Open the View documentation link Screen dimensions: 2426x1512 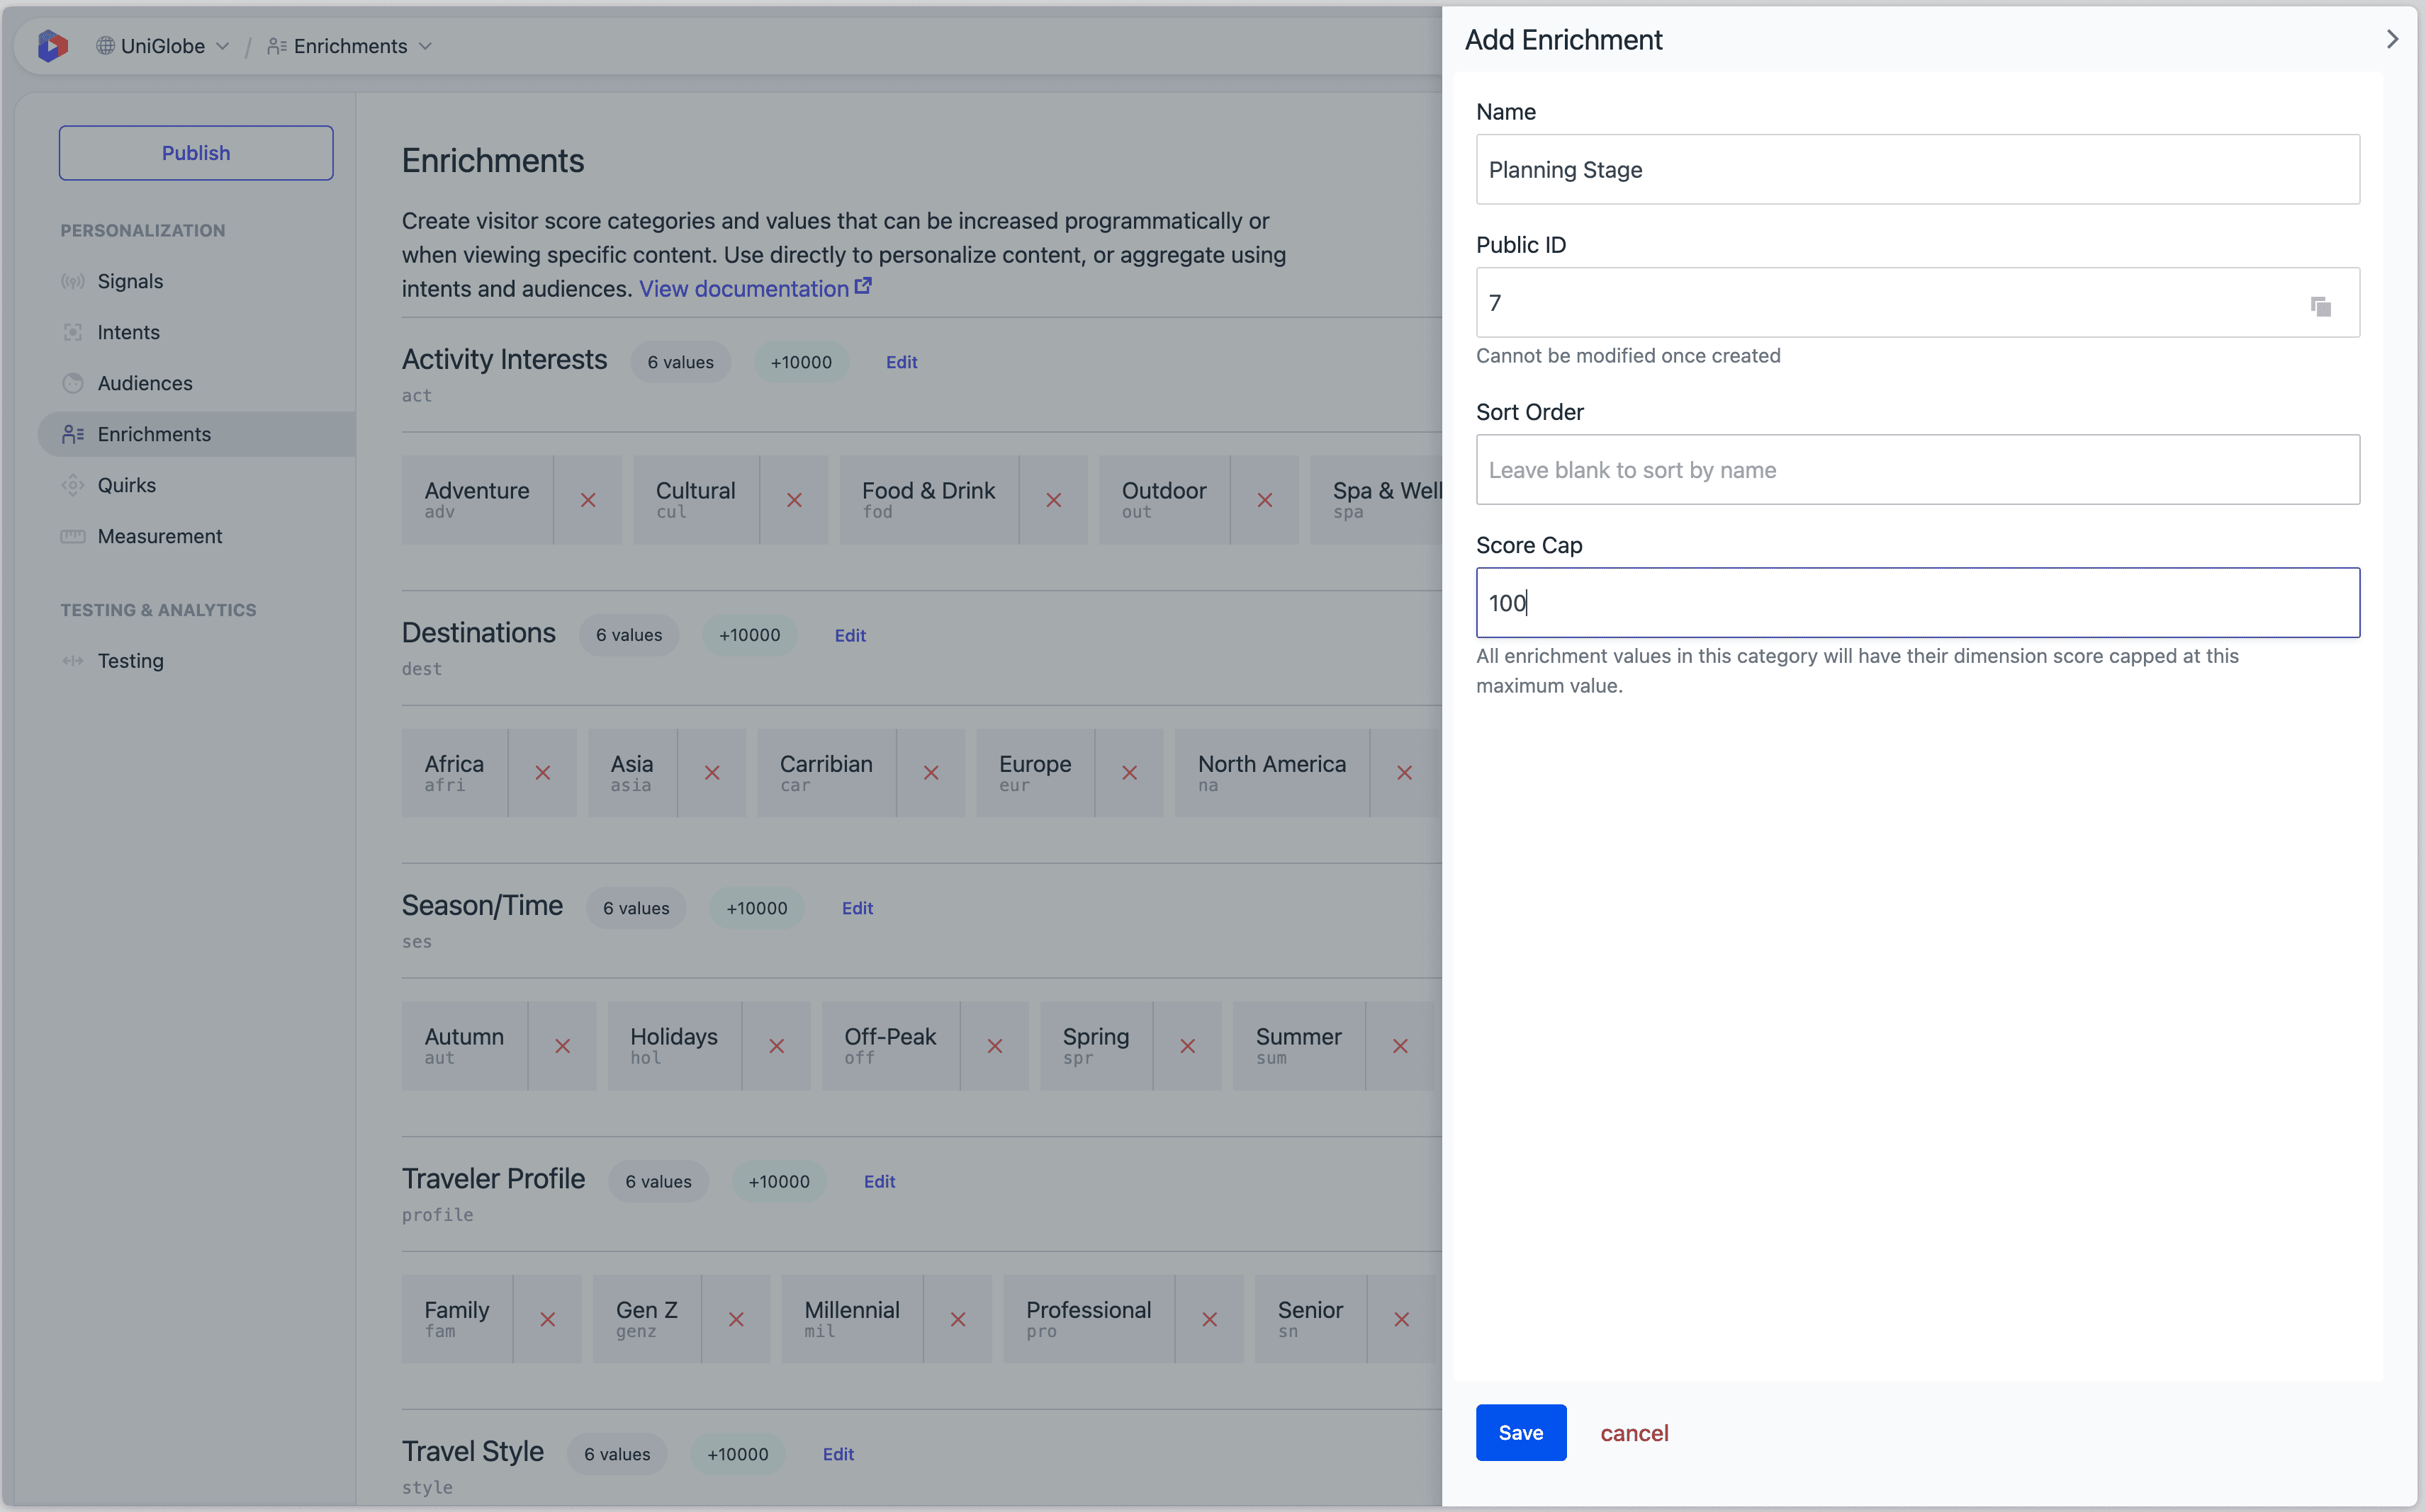[756, 288]
